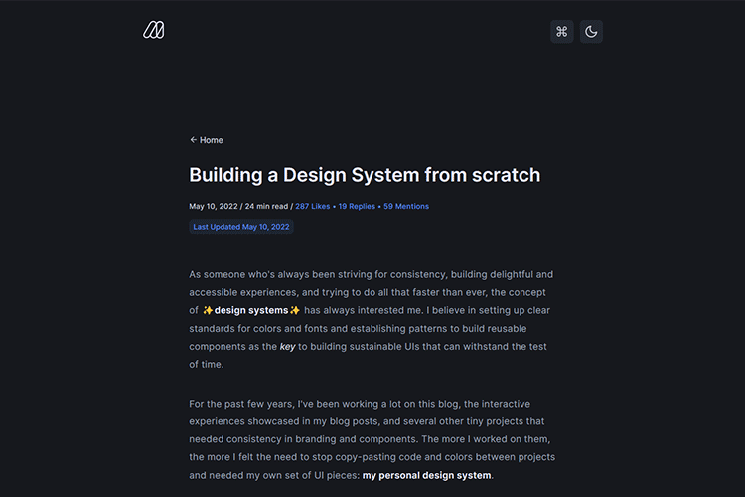Toggle dark mode with the moon icon

tap(591, 31)
